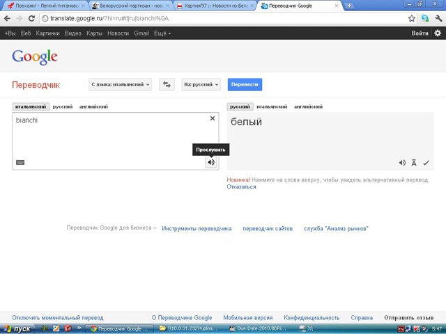Click the translated word 'белый'

click(246, 122)
